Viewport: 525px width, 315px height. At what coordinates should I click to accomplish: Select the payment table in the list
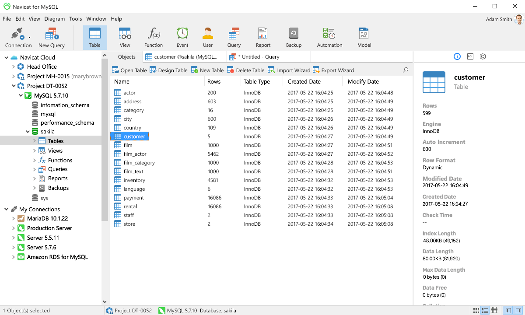pyautogui.click(x=133, y=197)
